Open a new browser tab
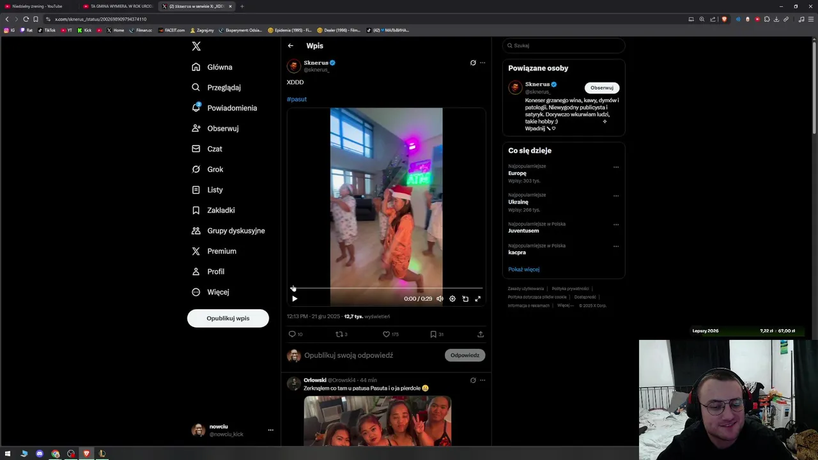 click(242, 6)
